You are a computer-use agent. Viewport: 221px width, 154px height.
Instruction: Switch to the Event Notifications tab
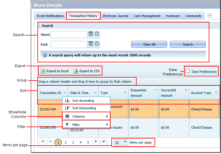click(x=50, y=16)
